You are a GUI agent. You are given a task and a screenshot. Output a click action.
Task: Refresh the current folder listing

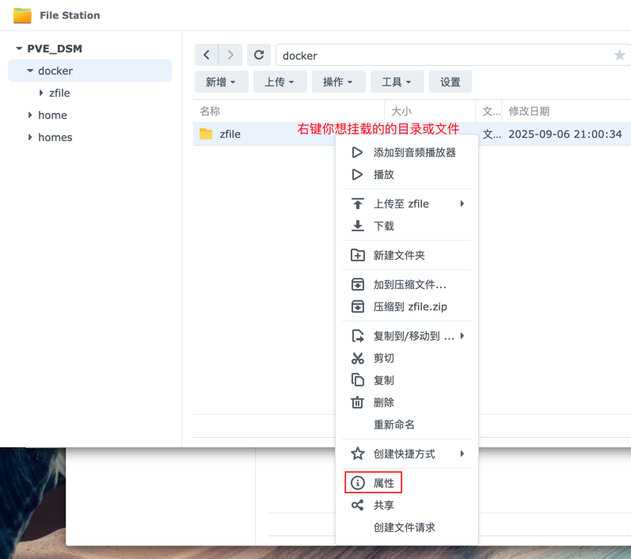point(259,55)
